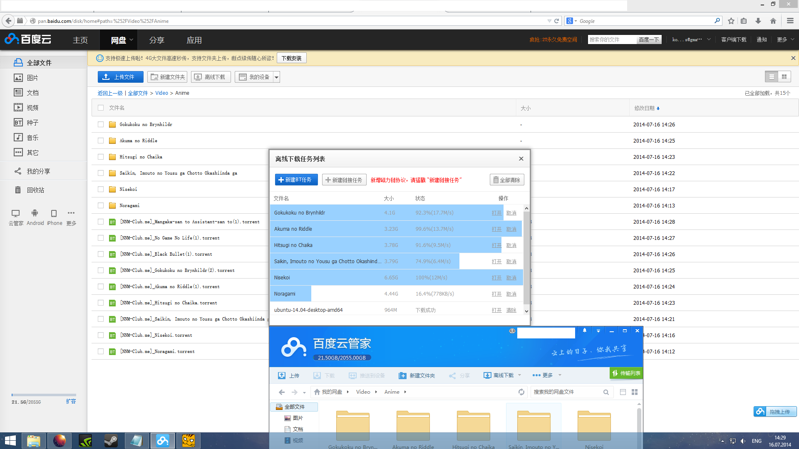Click browser reload icon in address bar
Image resolution: width=799 pixels, height=449 pixels.
[x=556, y=21]
